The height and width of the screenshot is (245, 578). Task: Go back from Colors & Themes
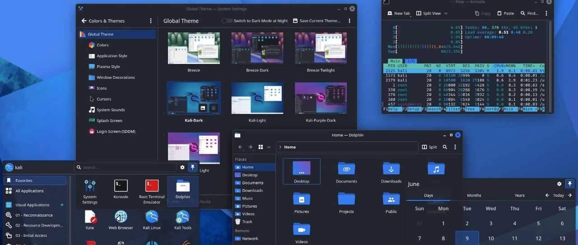[84, 21]
